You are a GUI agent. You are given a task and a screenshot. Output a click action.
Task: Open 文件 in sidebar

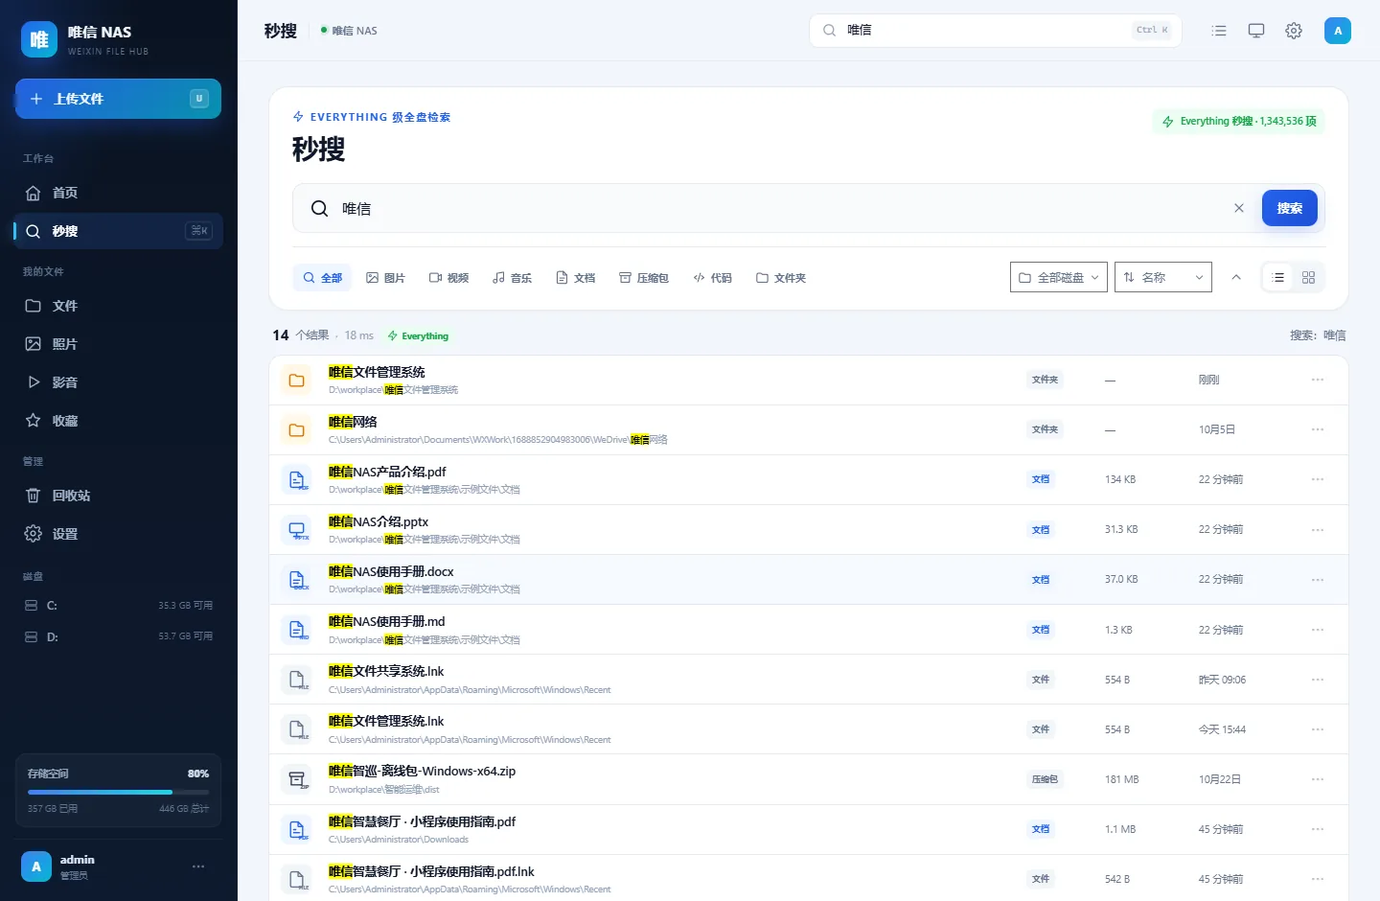(118, 306)
